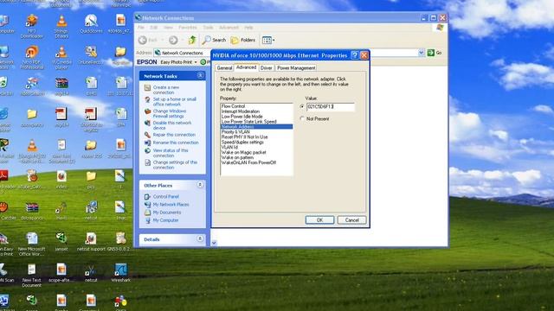Click the Up folder toolbar icon
Viewport: 554px width, 311px height.
tap(192, 40)
